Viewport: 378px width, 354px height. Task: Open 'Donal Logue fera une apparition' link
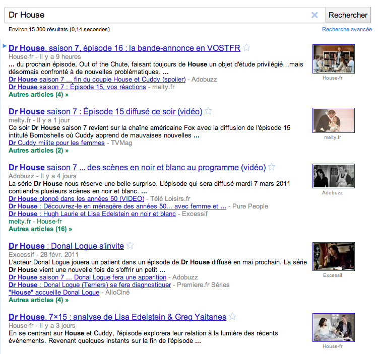click(x=88, y=277)
